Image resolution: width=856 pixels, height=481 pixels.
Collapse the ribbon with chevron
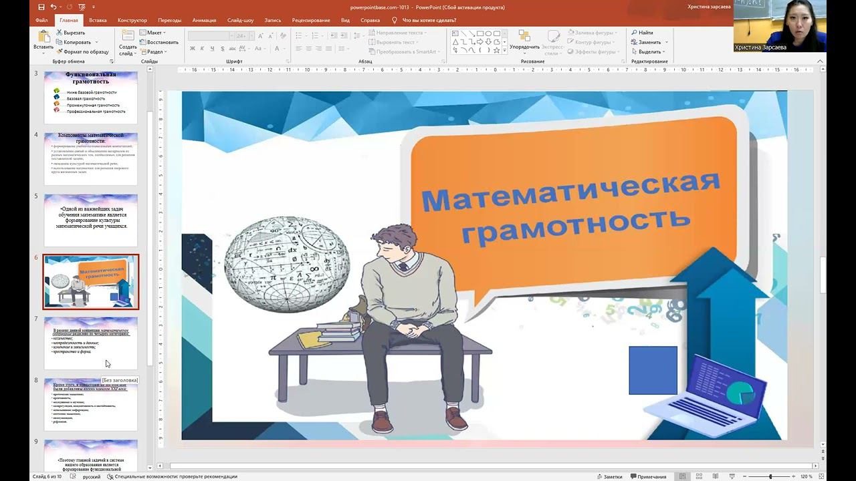tap(821, 61)
